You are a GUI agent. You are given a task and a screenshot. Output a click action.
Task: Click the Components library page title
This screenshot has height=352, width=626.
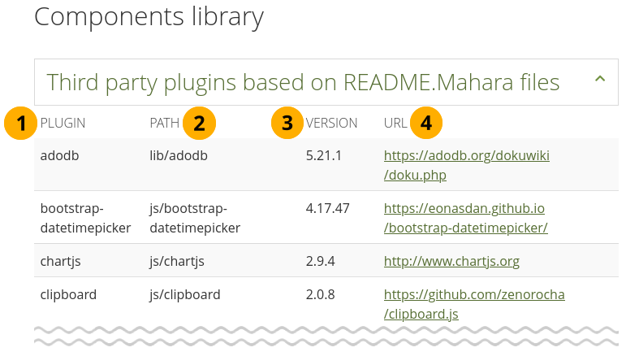149,16
